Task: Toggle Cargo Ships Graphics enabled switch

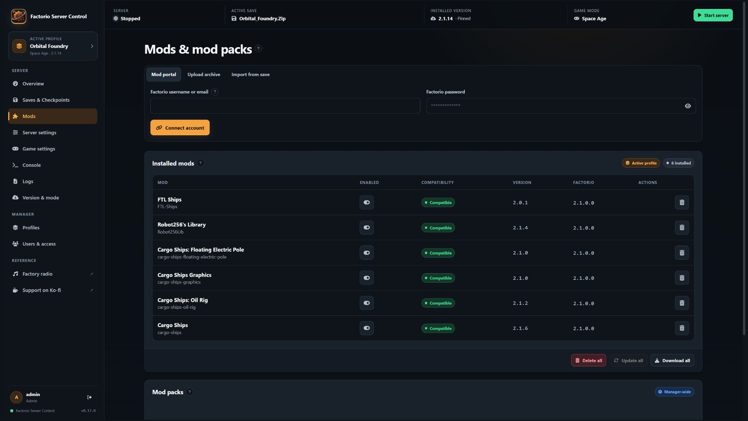Action: pyautogui.click(x=367, y=278)
